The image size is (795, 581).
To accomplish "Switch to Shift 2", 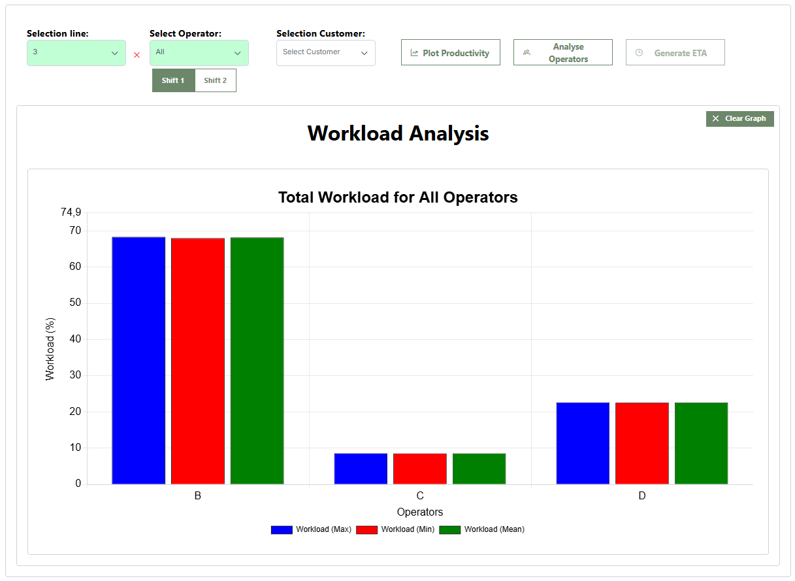I will tap(216, 80).
